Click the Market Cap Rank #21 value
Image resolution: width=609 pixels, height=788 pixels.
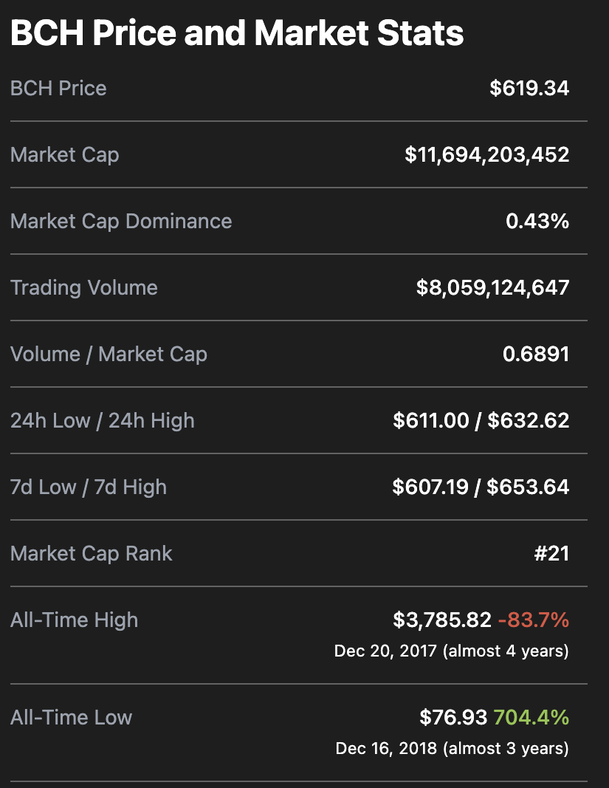[x=551, y=553]
